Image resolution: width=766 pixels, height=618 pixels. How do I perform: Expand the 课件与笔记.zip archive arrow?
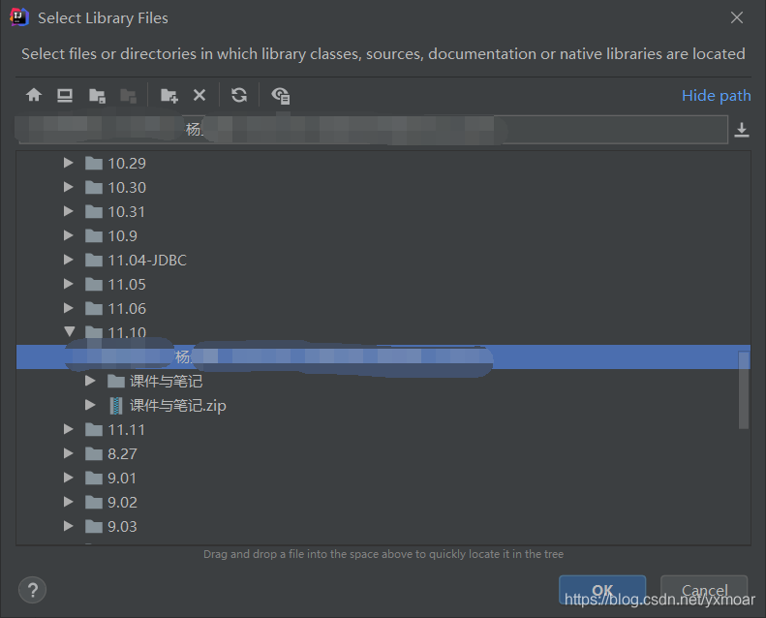pyautogui.click(x=90, y=405)
